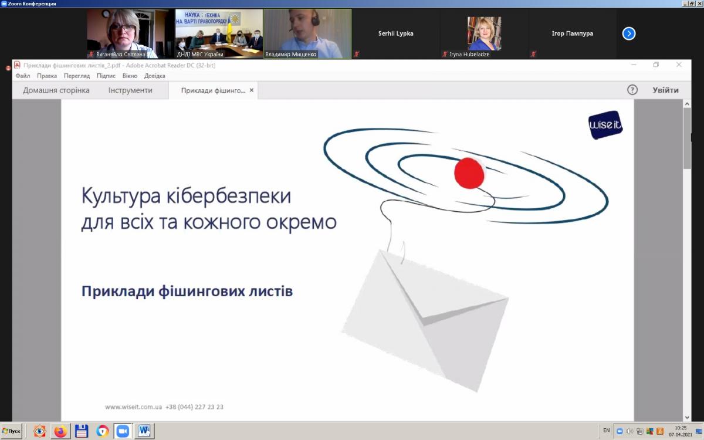Open the Zoom taskbar icon

123,431
